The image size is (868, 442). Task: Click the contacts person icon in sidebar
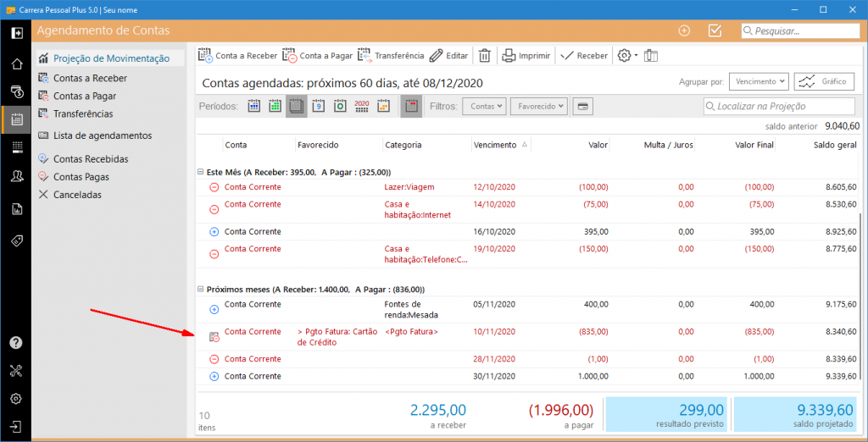point(16,176)
